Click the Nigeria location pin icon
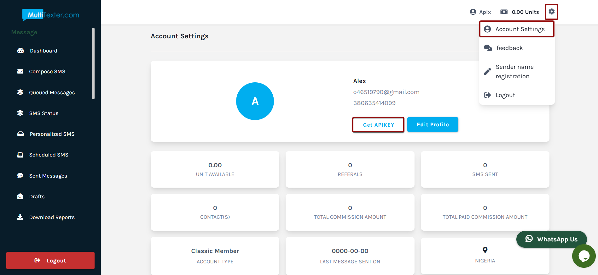The height and width of the screenshot is (275, 598). (x=485, y=250)
